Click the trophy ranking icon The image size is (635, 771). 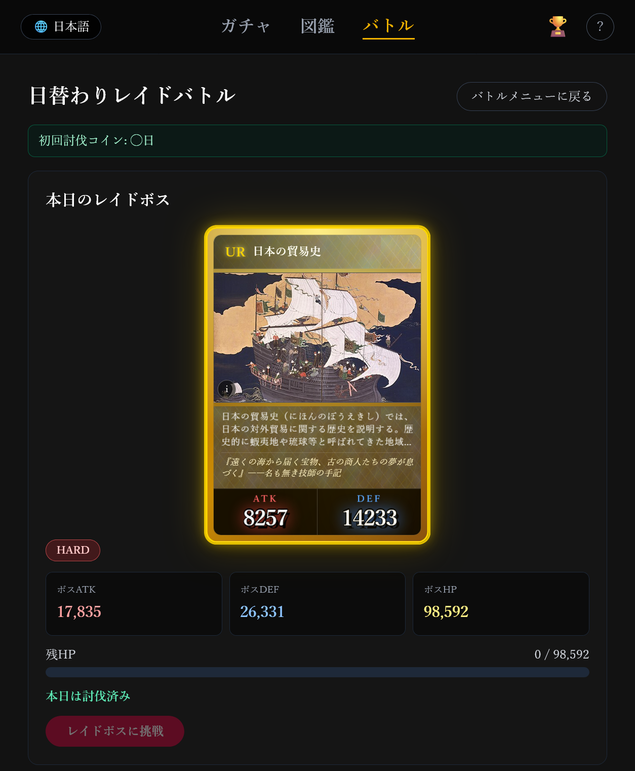tap(558, 27)
